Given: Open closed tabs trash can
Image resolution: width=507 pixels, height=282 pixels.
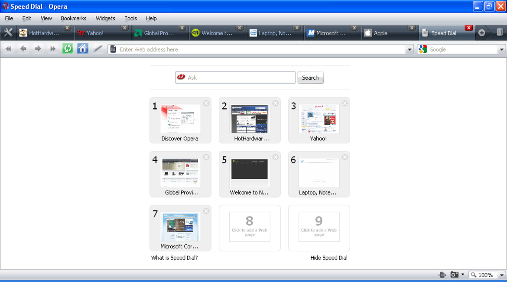Looking at the screenshot, I should tap(500, 32).
